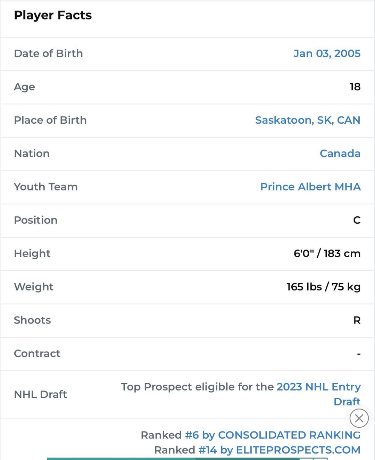Click the Place of Birth label
Image resolution: width=375 pixels, height=460 pixels.
click(50, 120)
